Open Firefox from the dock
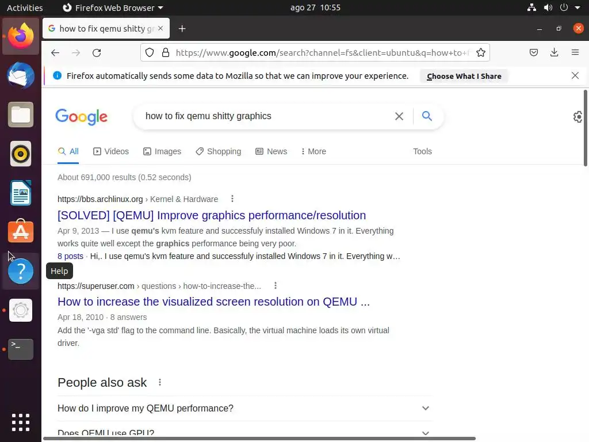This screenshot has width=589, height=442. (21, 36)
